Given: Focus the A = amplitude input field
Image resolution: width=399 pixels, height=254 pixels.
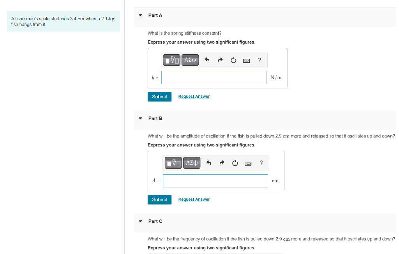Looking at the screenshot, I should pyautogui.click(x=215, y=181).
